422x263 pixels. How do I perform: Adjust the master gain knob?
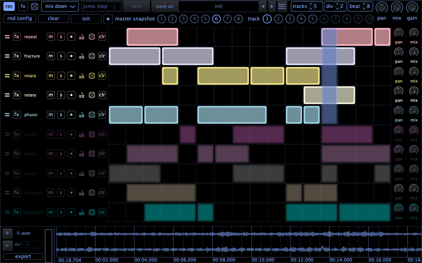point(411,7)
